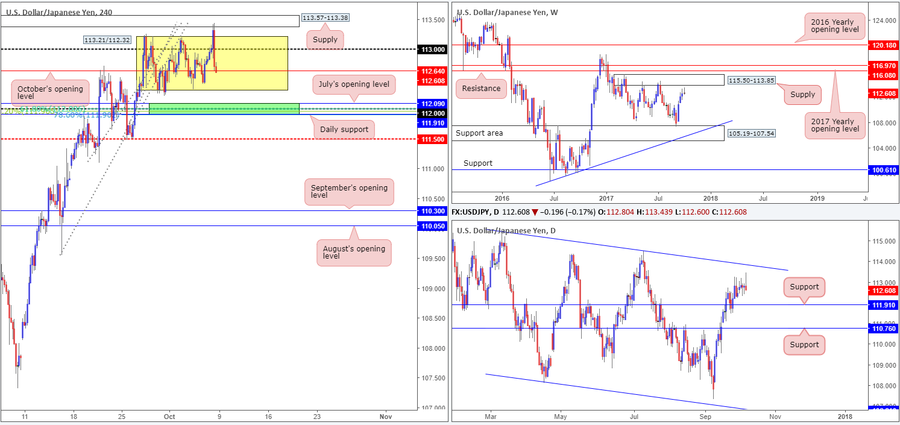Click the 110.760 price tag on daily axis
Viewport: 900px width, 425px height.
click(x=882, y=329)
